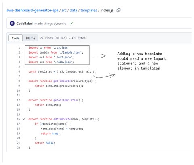Open the CodeBabel avatar icon

(12, 24)
